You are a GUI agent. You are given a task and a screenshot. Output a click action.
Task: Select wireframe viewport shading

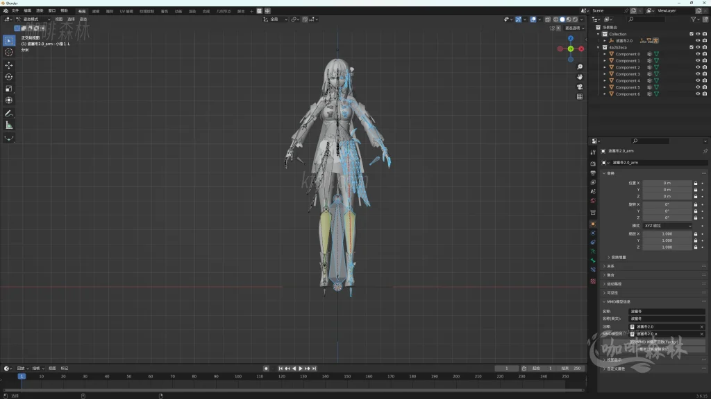click(x=556, y=19)
